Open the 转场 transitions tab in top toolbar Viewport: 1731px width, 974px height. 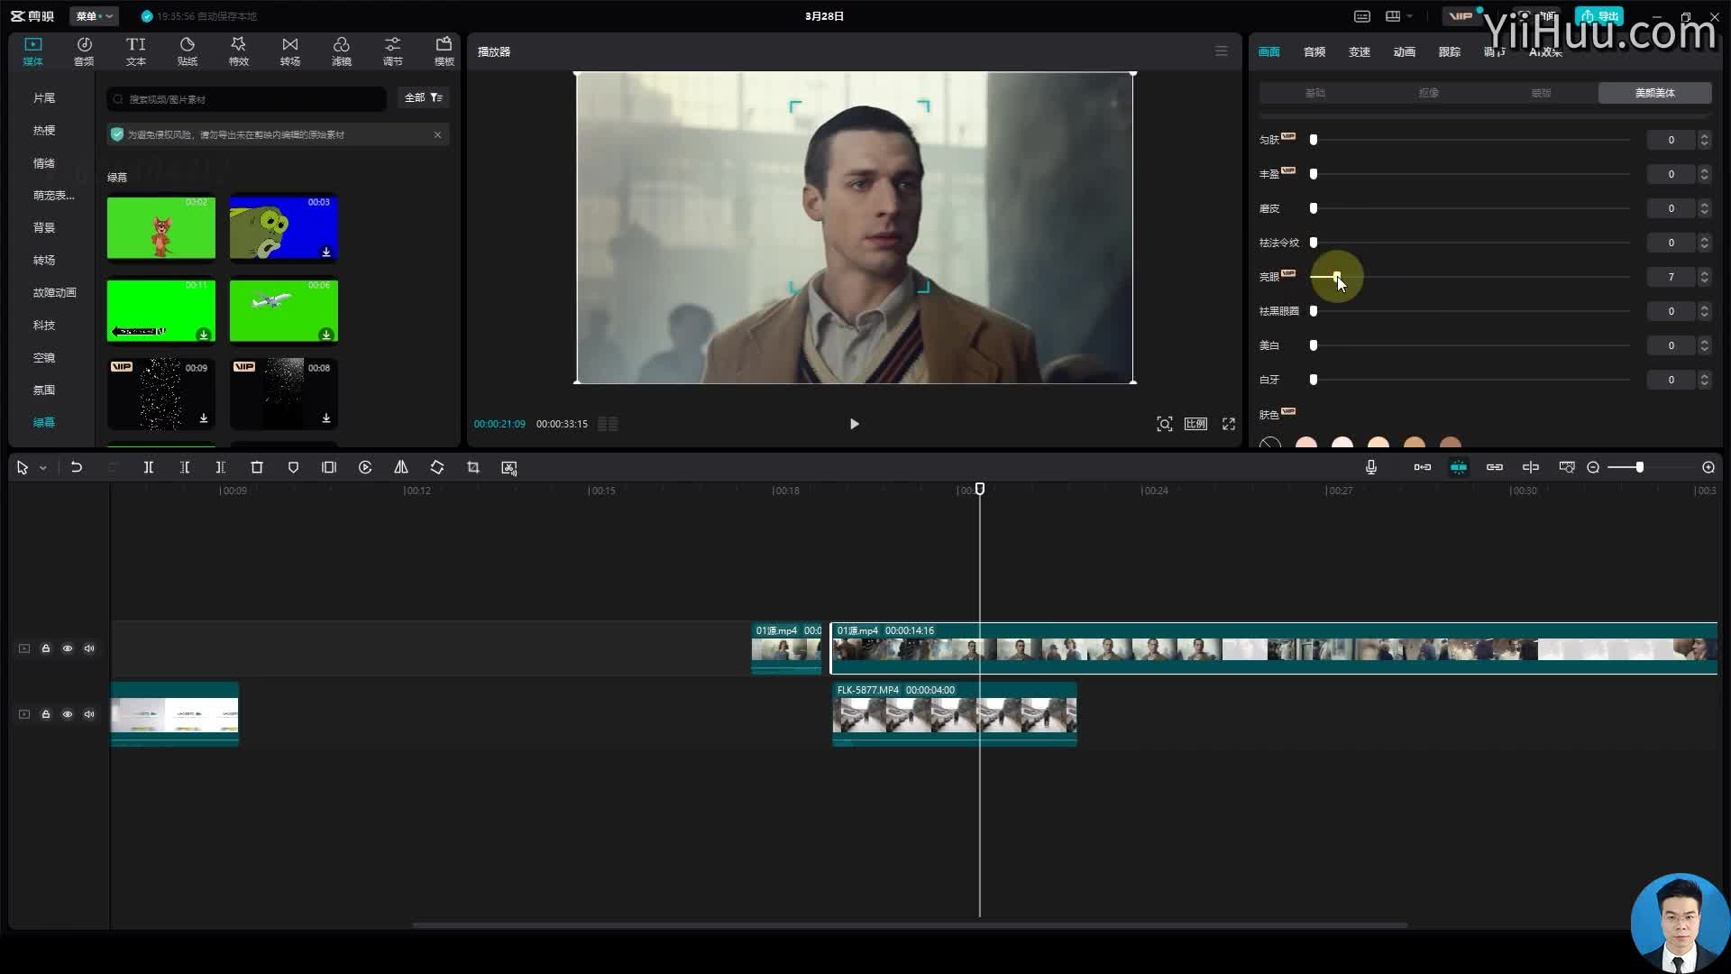point(289,51)
